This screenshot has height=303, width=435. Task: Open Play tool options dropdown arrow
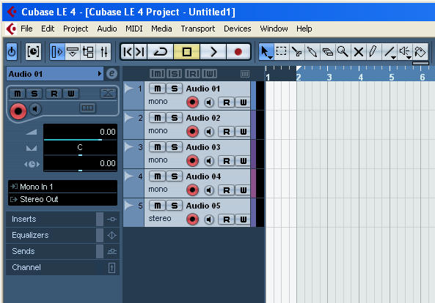pos(409,57)
